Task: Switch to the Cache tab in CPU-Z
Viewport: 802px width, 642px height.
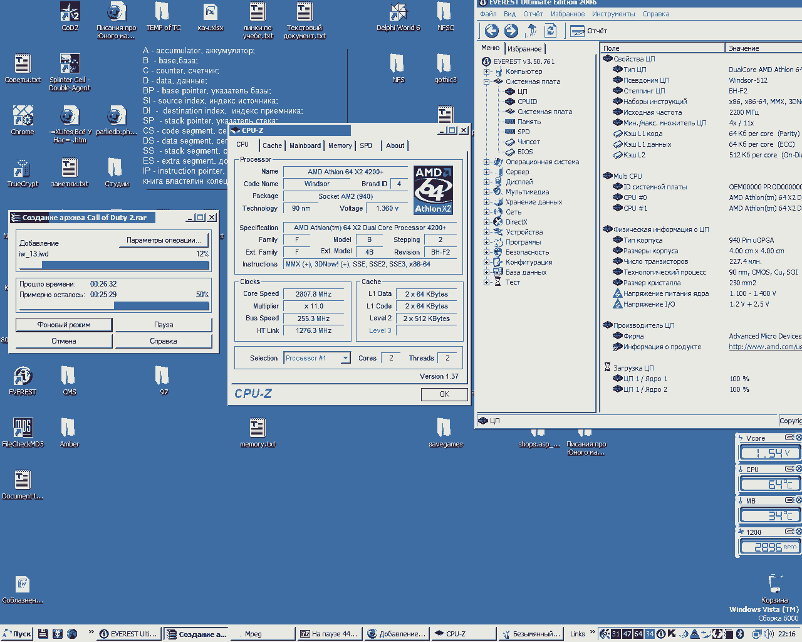Action: (x=272, y=145)
